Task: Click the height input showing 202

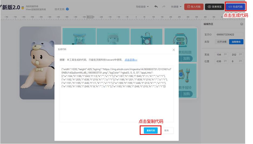Action: [237, 55]
